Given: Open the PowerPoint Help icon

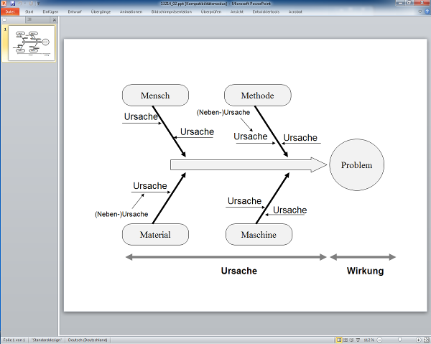Looking at the screenshot, I should (426, 11).
